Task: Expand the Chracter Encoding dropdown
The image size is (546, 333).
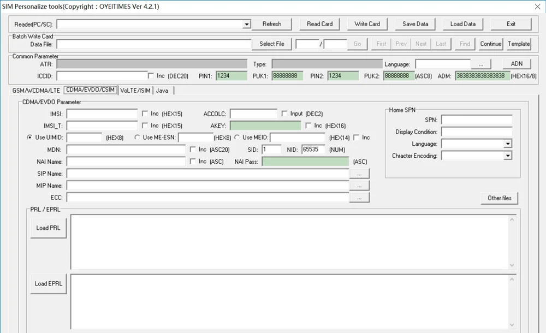Action: pyautogui.click(x=508, y=156)
